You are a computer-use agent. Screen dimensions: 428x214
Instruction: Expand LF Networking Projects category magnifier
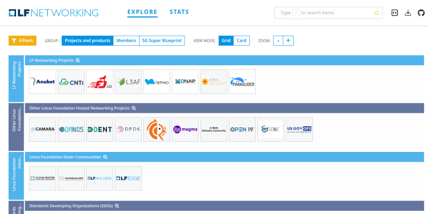(x=78, y=60)
